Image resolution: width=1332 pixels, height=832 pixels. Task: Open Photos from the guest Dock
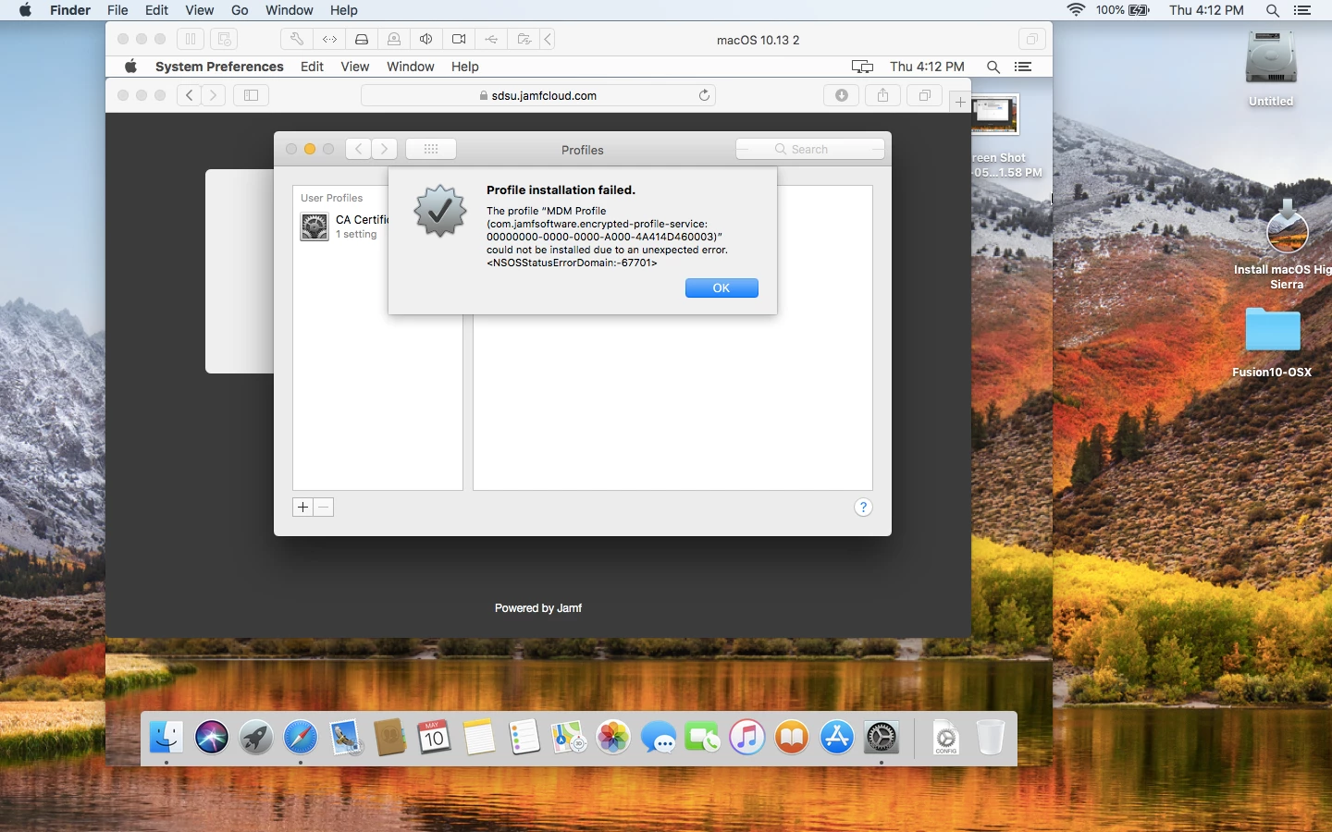pyautogui.click(x=613, y=738)
